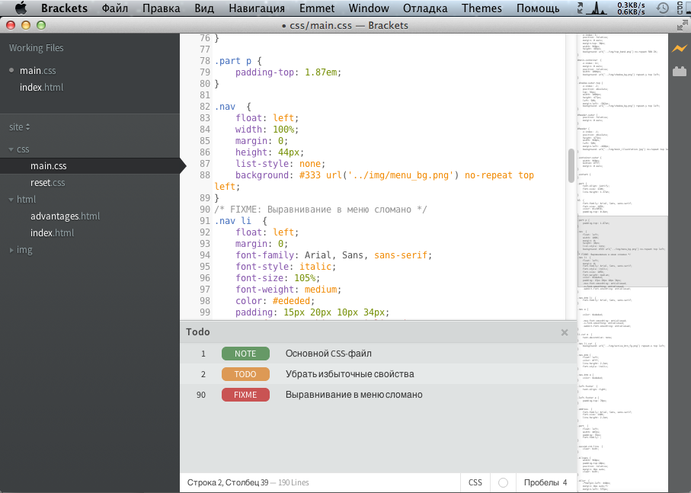Close the Todo panel
This screenshot has width=691, height=493.
[564, 332]
